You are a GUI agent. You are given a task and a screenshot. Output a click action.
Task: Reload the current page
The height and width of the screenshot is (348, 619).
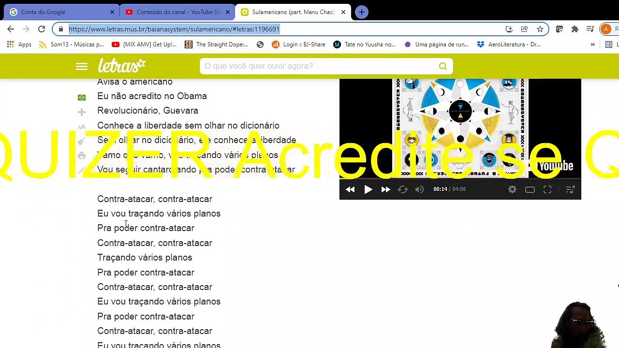(42, 29)
